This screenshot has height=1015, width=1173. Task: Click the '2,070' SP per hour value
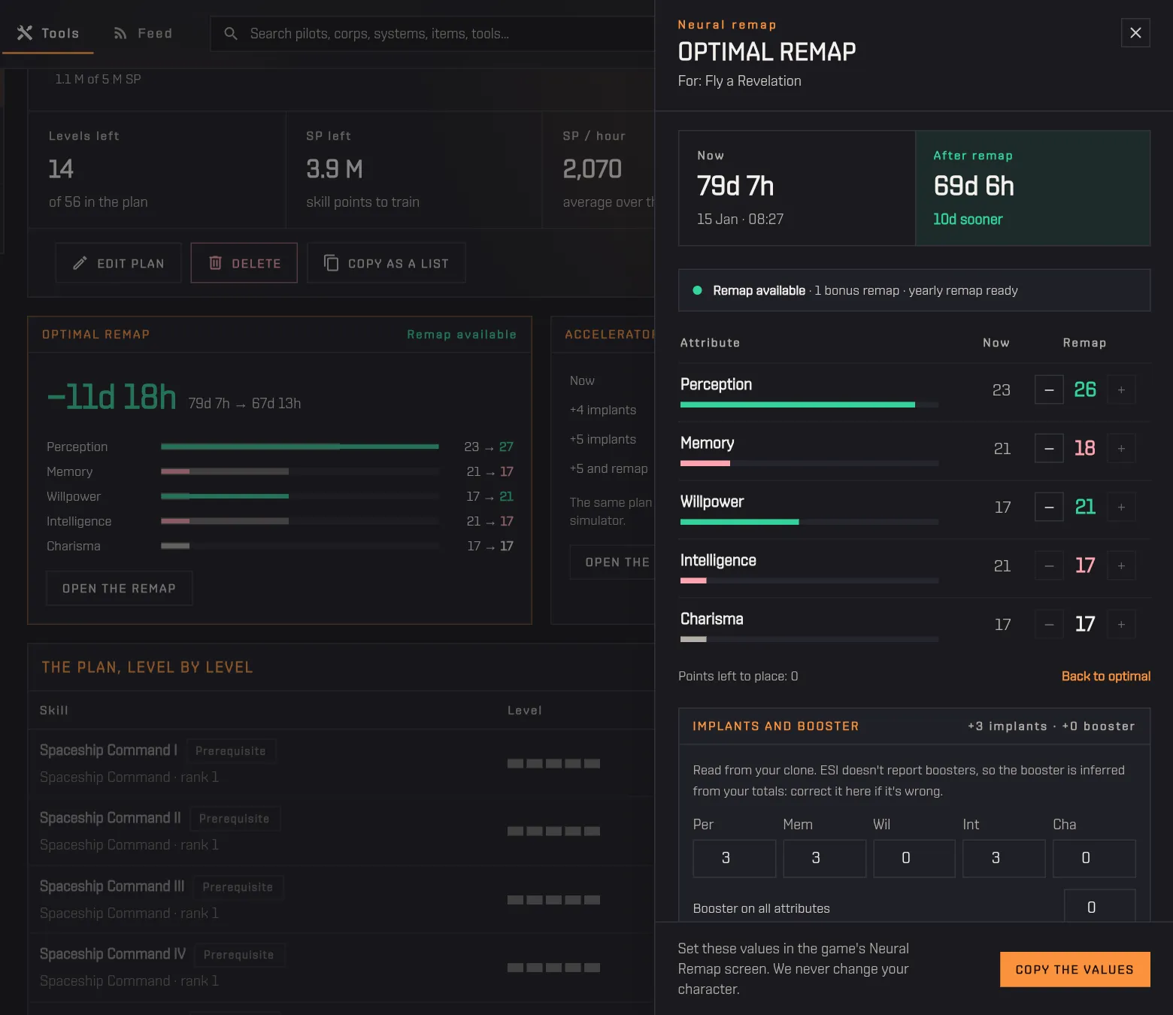tap(593, 169)
